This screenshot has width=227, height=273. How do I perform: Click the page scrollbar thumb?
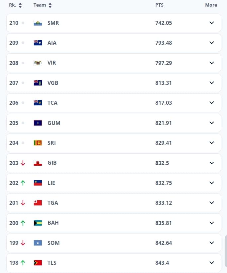pos(226,251)
